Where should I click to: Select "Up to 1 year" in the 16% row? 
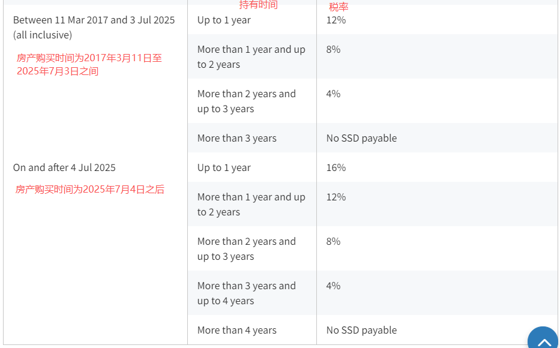[224, 167]
